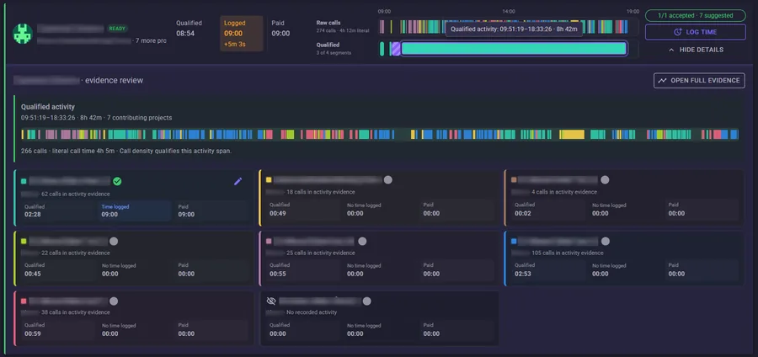Image resolution: width=758 pixels, height=357 pixels.
Task: Click the 'Qualified activity: 09:51:19–18:33:26' tooltip
Action: (x=514, y=29)
